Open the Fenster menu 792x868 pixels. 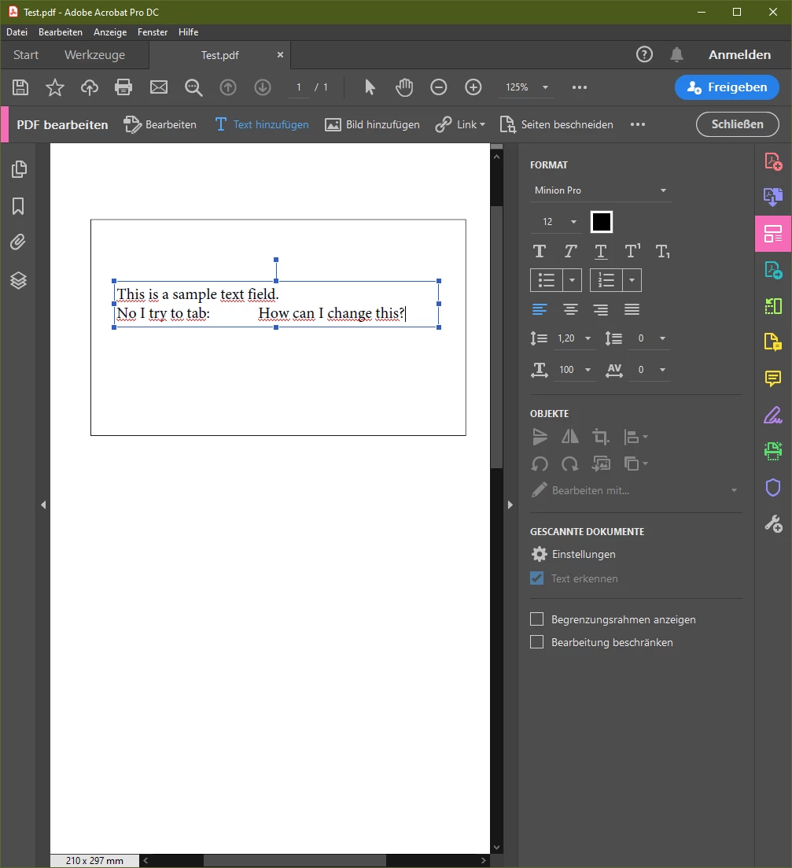point(153,32)
